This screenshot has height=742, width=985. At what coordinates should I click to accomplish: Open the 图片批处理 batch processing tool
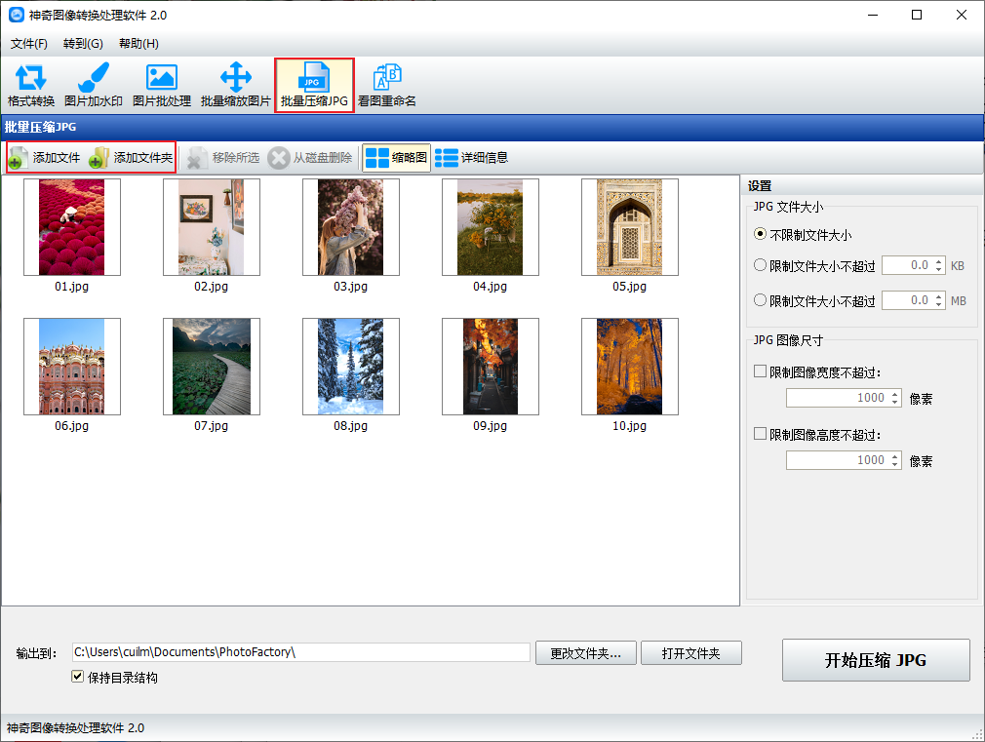(x=162, y=86)
